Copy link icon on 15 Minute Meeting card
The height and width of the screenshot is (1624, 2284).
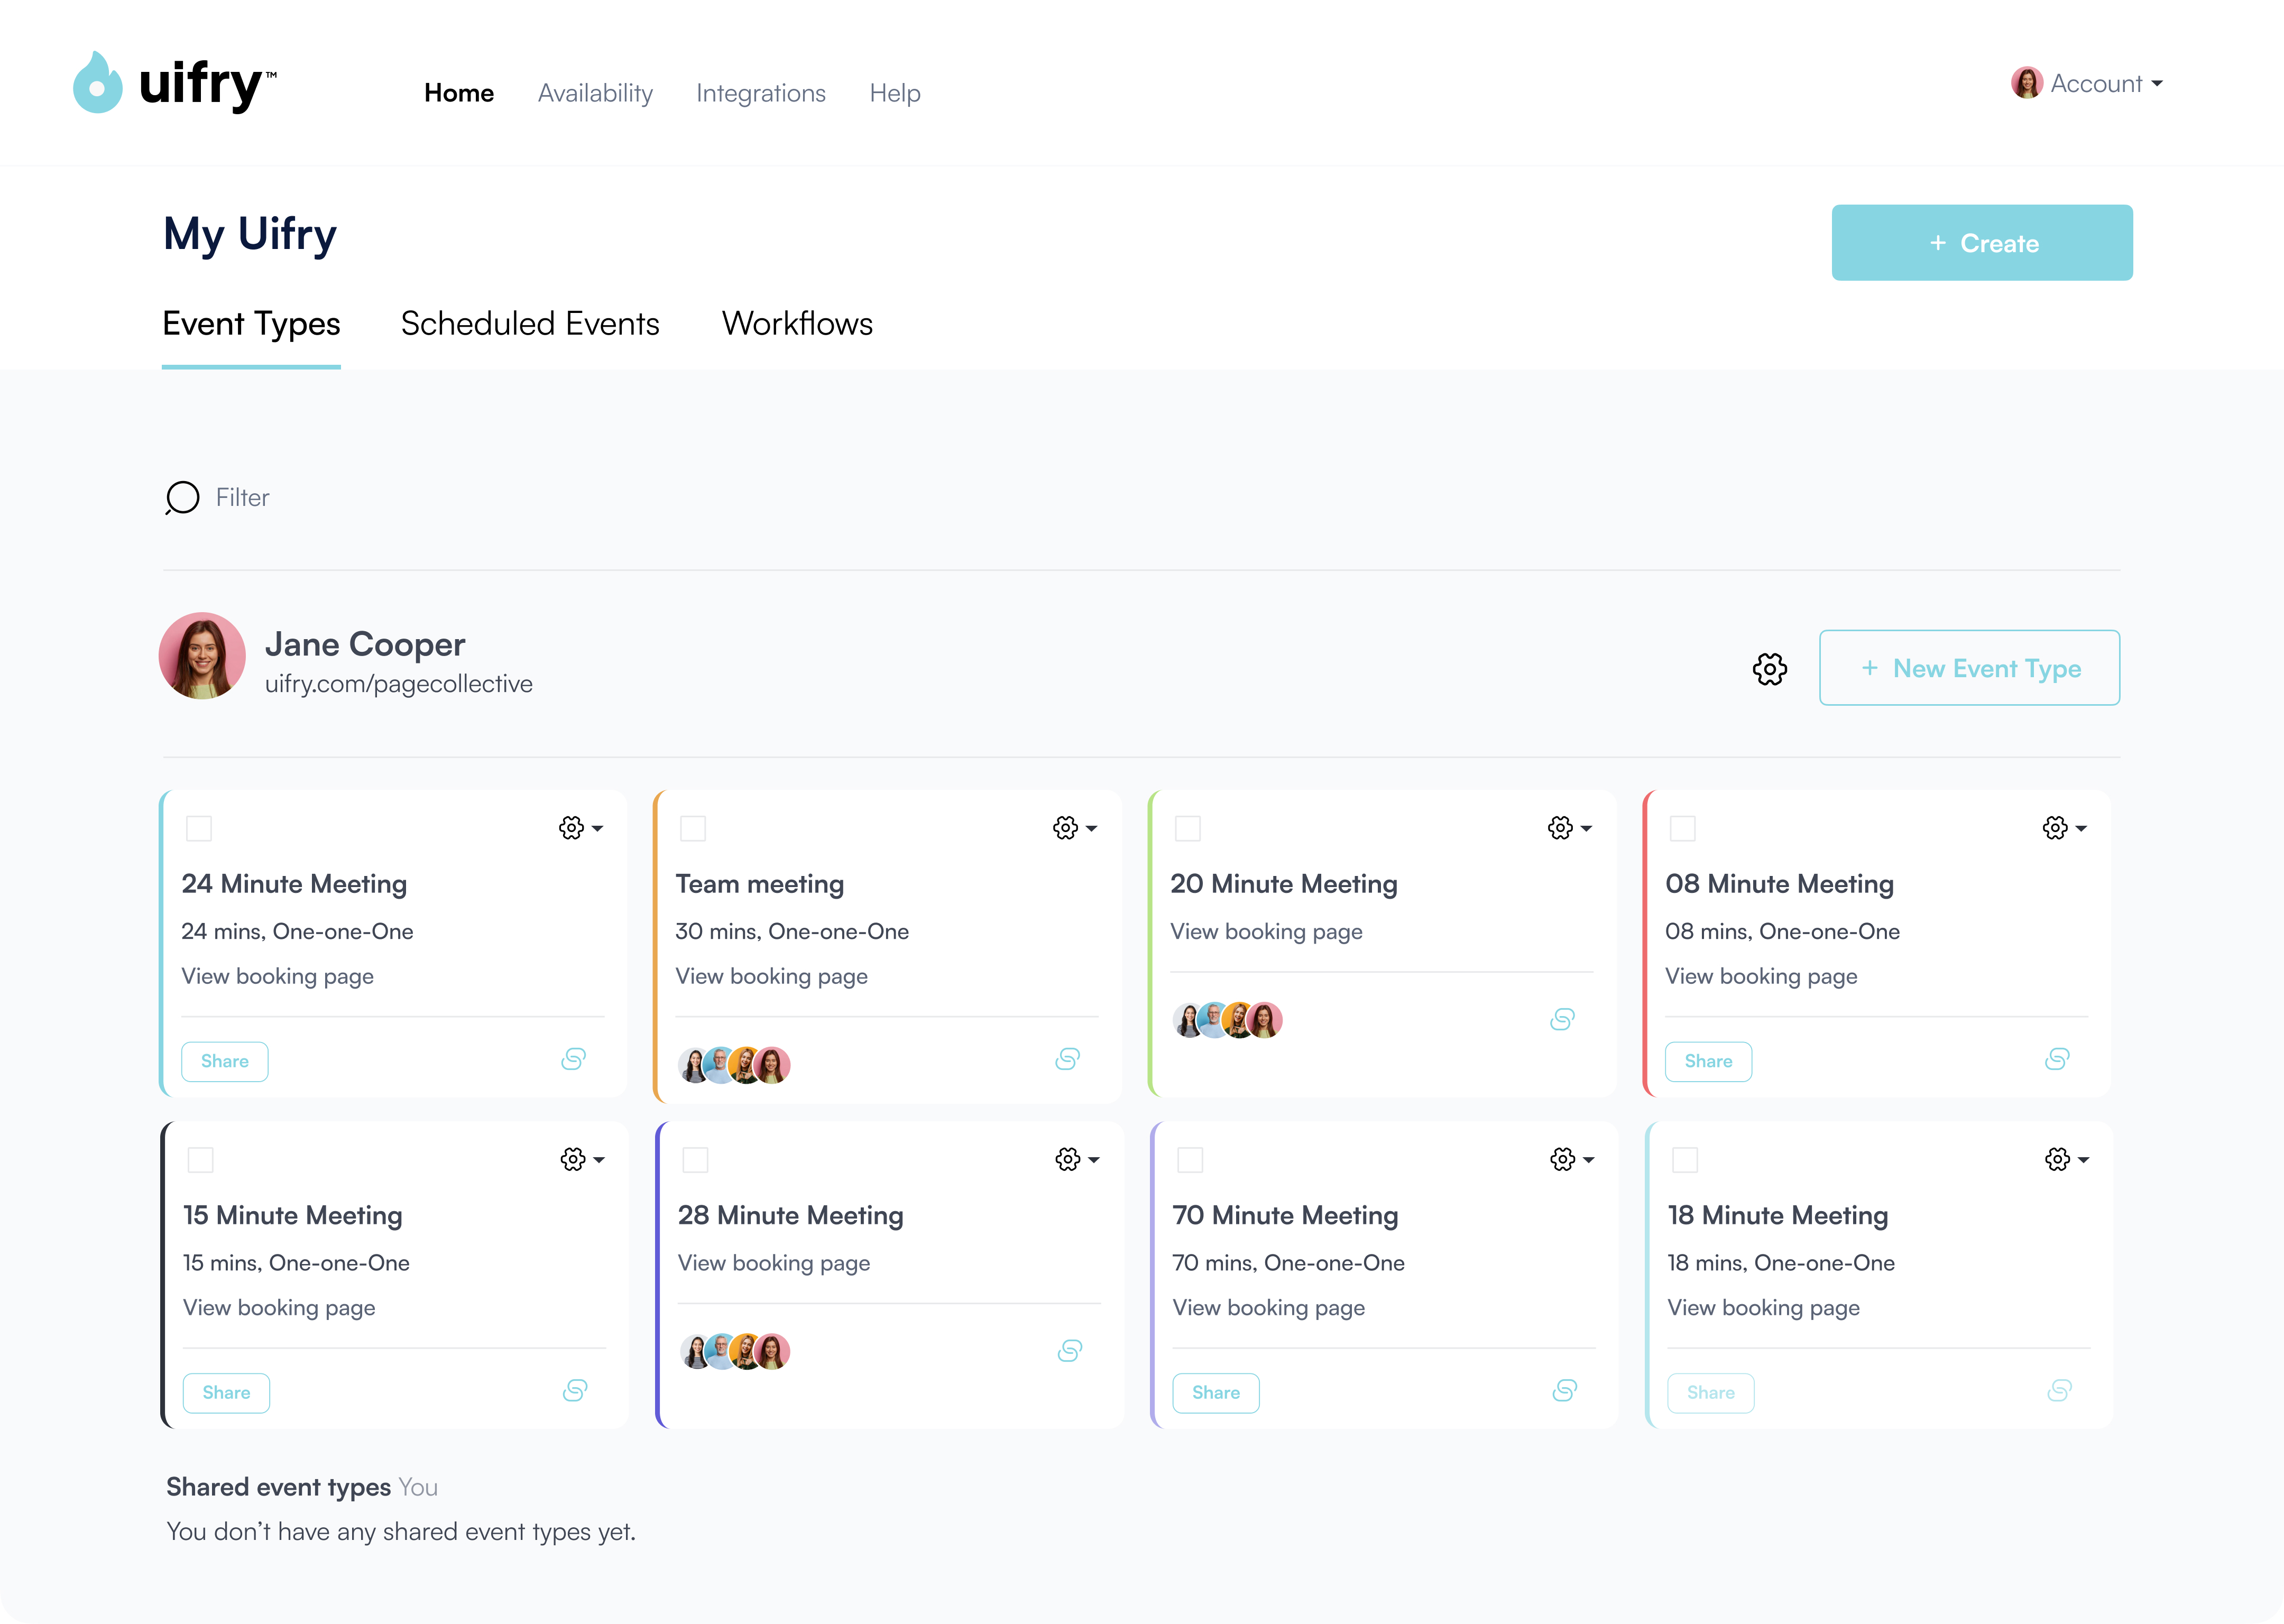(x=575, y=1390)
